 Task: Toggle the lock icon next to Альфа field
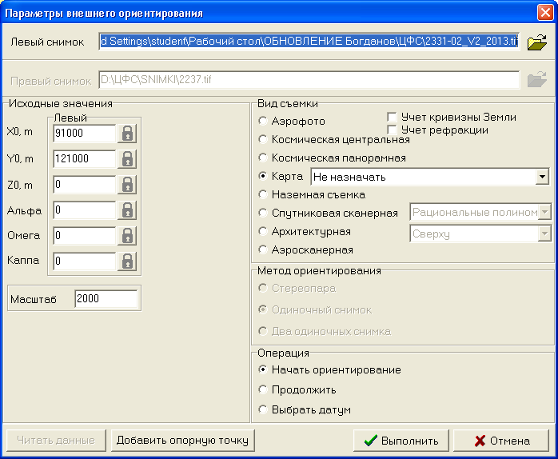pos(126,210)
